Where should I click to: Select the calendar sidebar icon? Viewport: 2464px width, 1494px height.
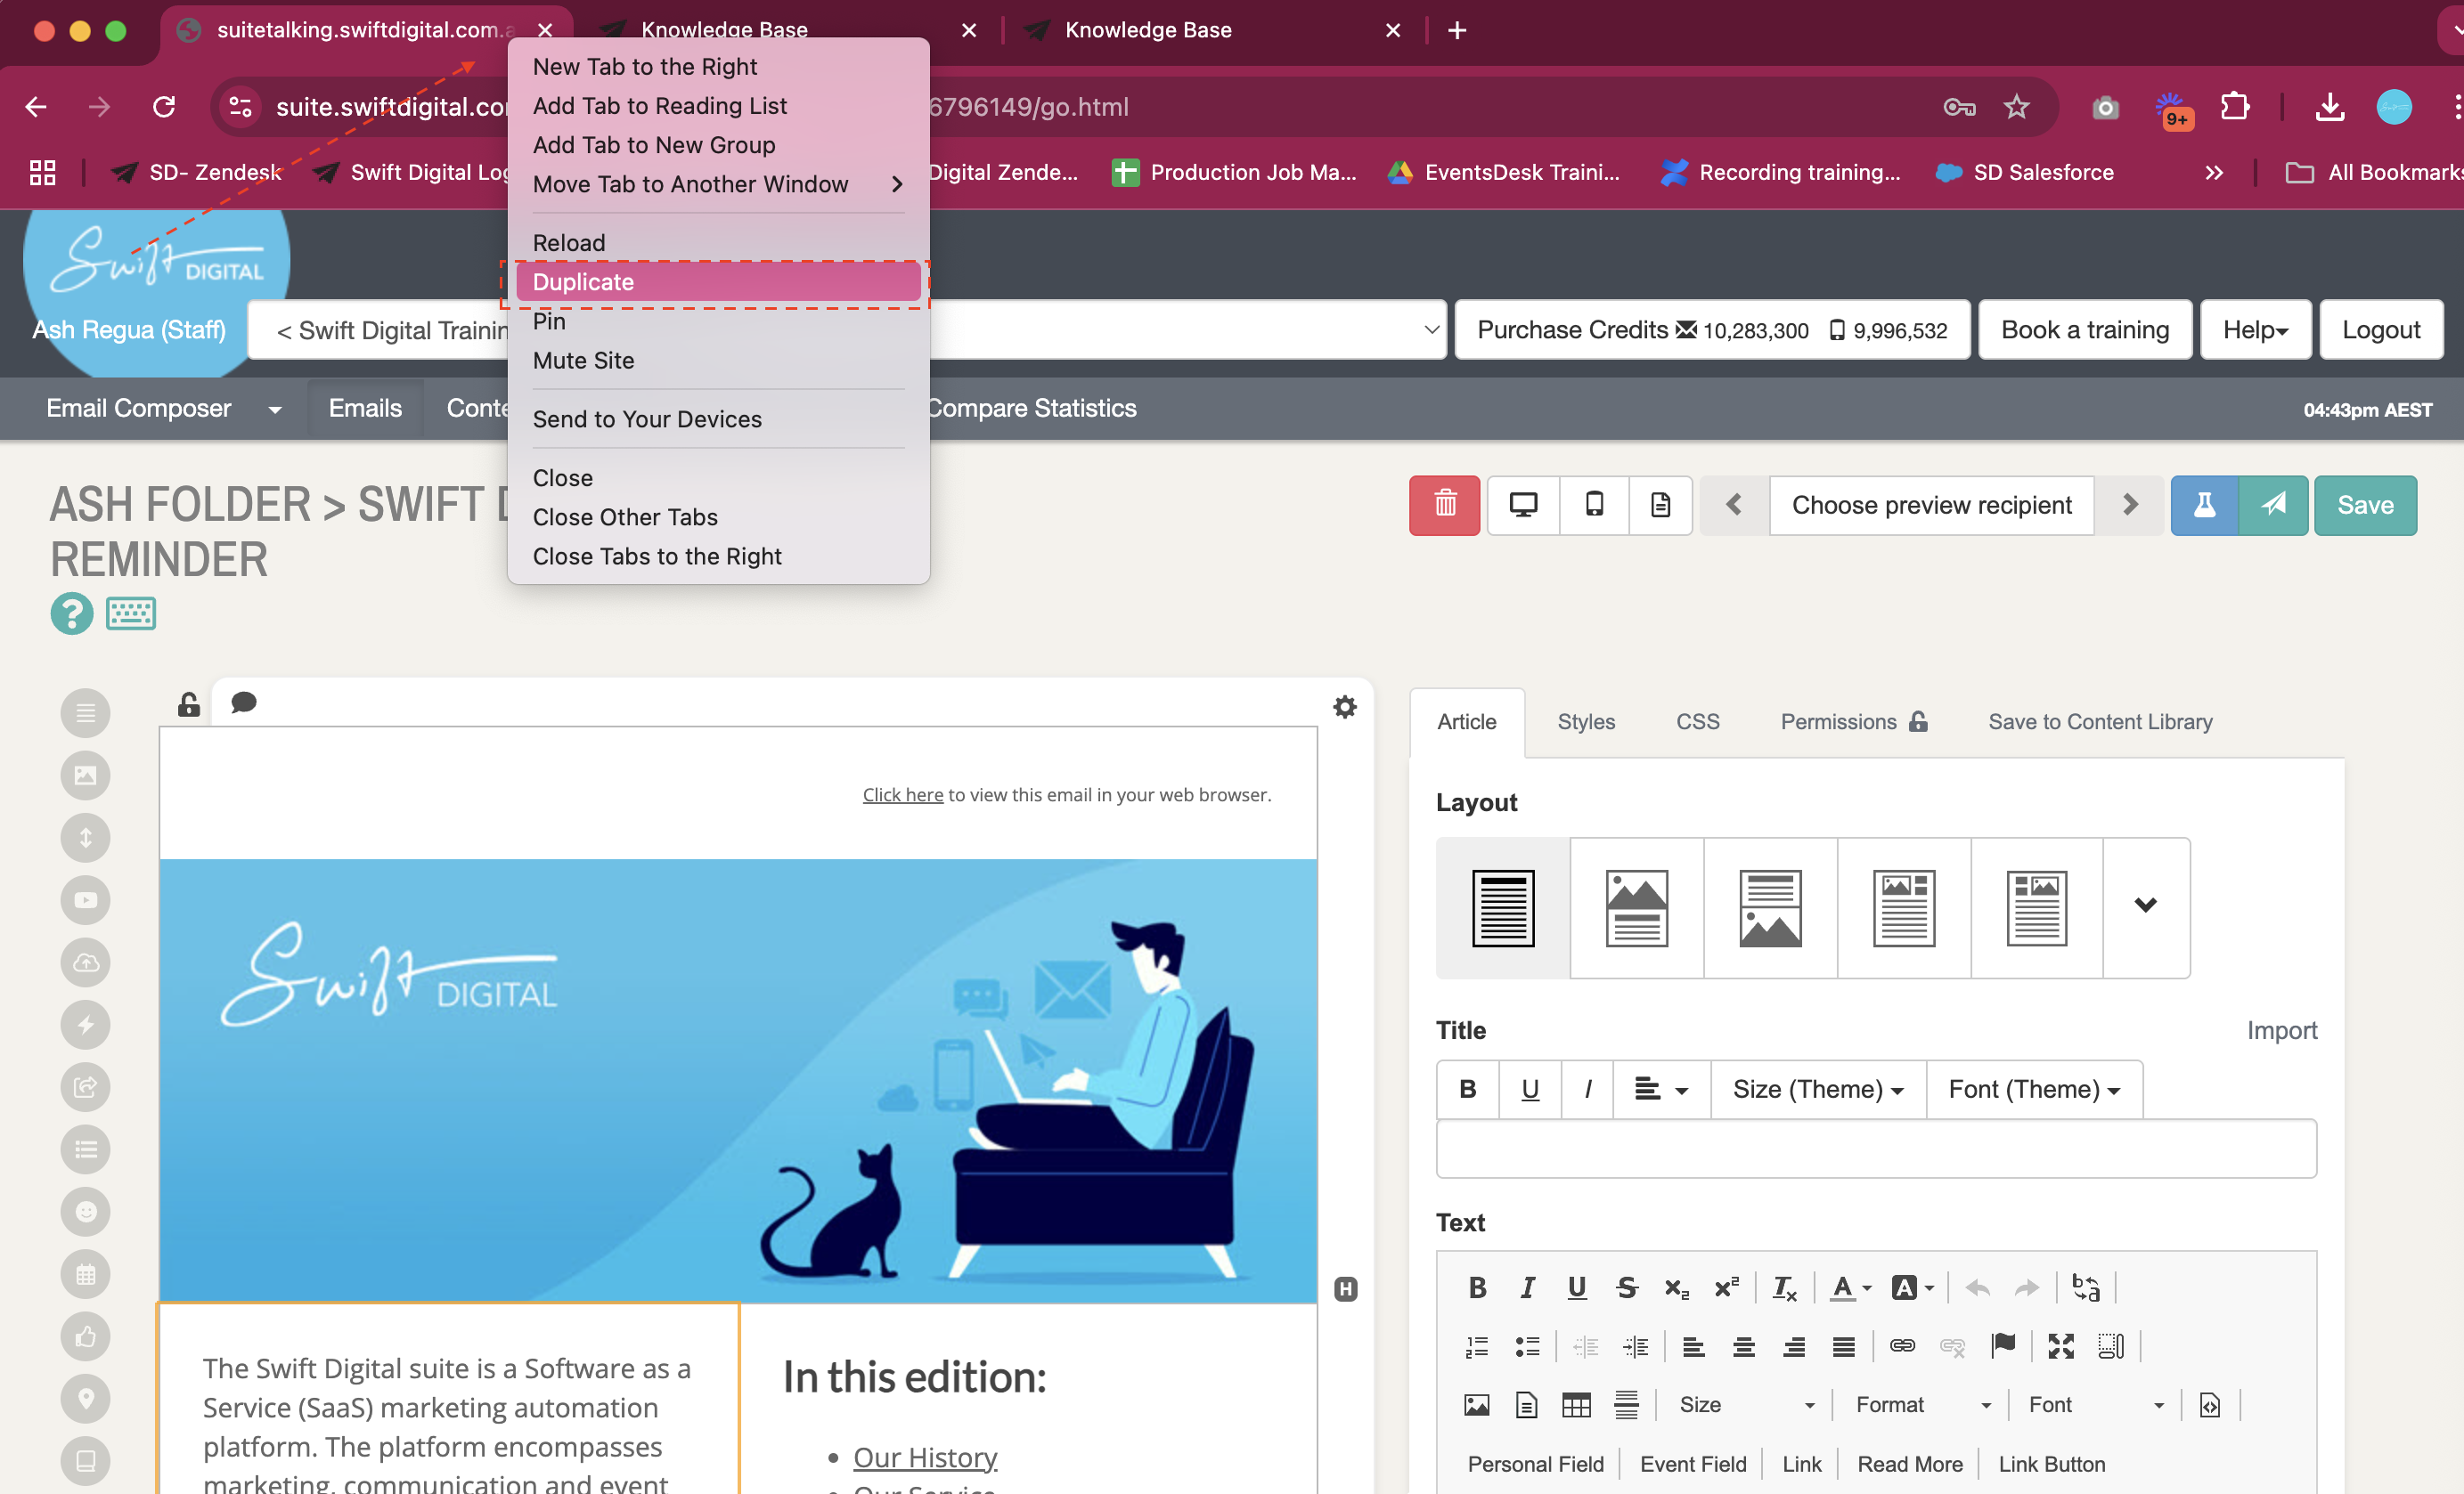click(85, 1274)
